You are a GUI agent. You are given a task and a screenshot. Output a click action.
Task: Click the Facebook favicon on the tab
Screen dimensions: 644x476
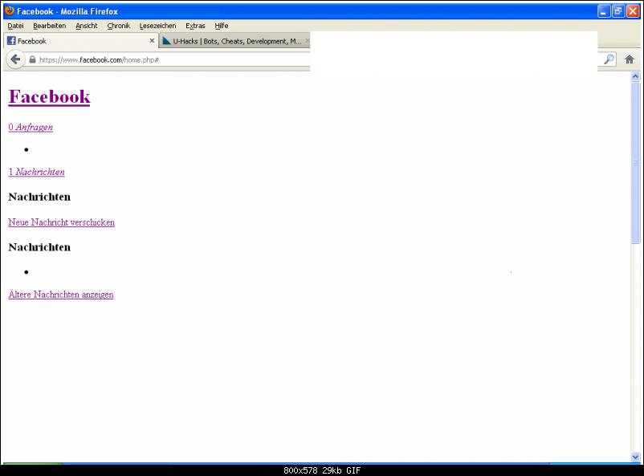pyautogui.click(x=11, y=41)
